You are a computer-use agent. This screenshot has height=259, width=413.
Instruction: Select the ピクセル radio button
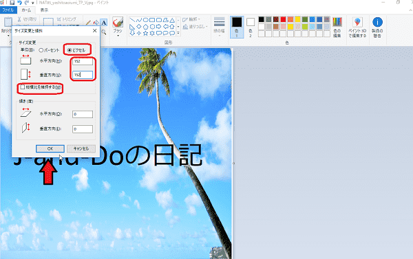[76, 50]
